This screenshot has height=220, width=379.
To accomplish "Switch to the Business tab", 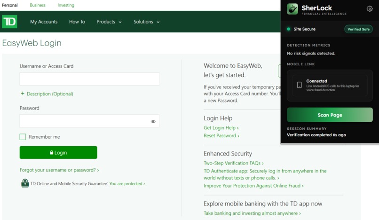I will coord(38,5).
